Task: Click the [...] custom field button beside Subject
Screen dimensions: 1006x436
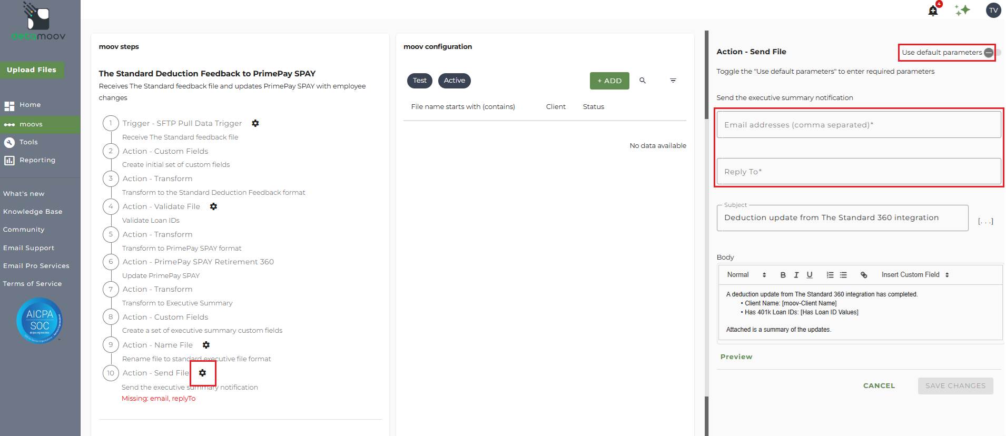Action: 985,221
